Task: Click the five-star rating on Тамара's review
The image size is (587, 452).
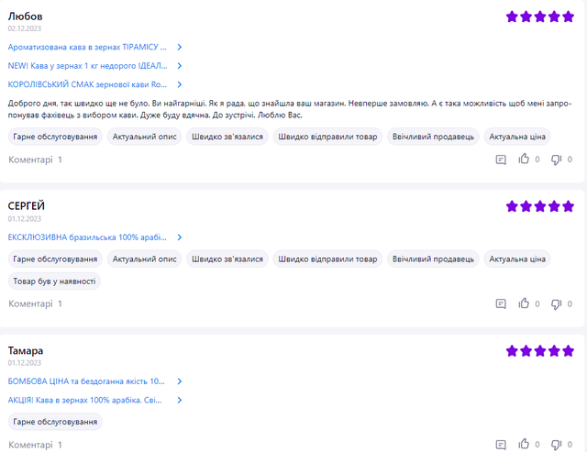Action: pyautogui.click(x=540, y=351)
